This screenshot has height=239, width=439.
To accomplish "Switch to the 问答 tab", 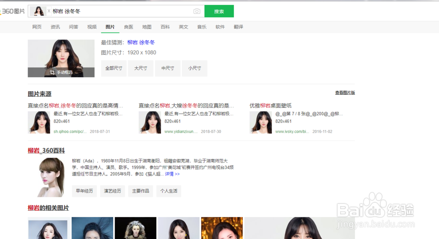I will click(73, 27).
